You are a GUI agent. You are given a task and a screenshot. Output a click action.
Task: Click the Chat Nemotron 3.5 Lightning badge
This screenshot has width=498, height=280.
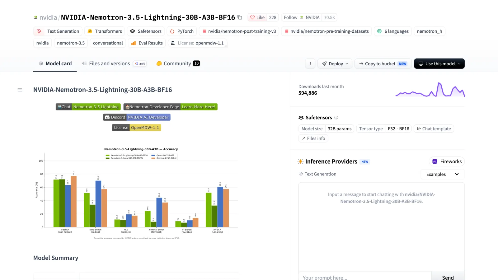(88, 107)
